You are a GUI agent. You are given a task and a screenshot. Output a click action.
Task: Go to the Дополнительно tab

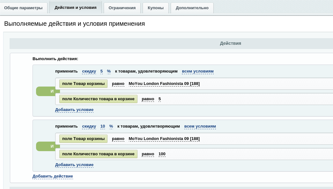click(x=192, y=8)
